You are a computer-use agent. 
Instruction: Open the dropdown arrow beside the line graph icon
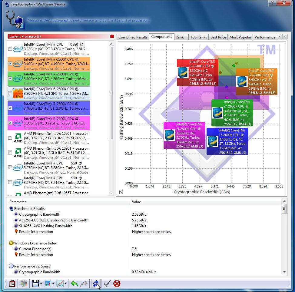[x=65, y=284]
